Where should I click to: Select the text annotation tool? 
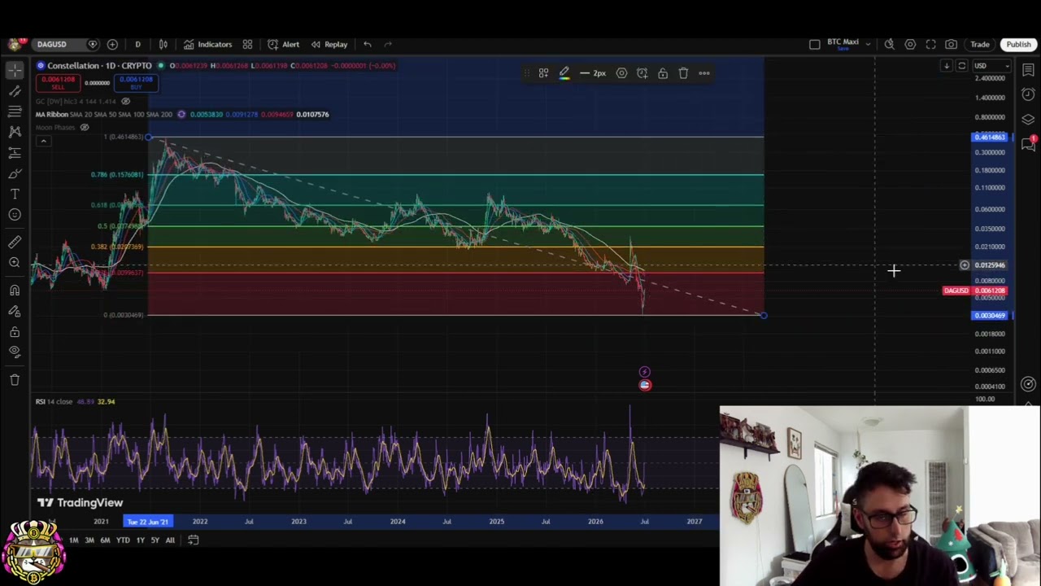15,194
